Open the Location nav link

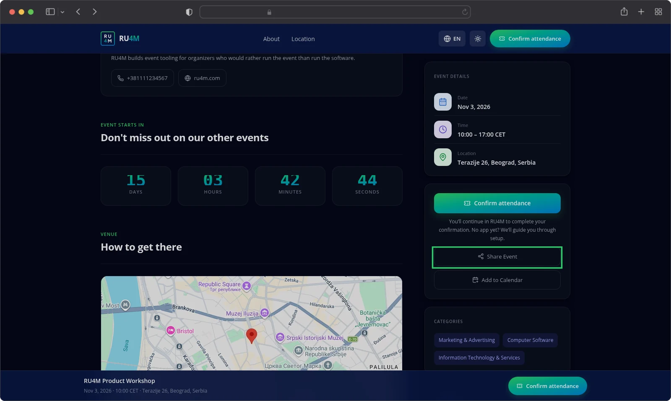(x=303, y=39)
